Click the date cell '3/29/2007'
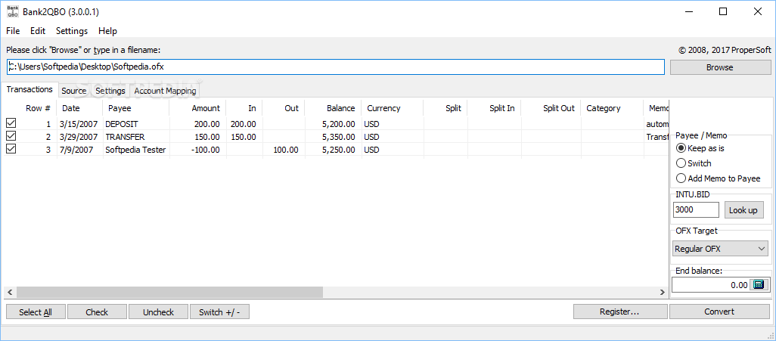This screenshot has width=776, height=341. click(x=79, y=137)
